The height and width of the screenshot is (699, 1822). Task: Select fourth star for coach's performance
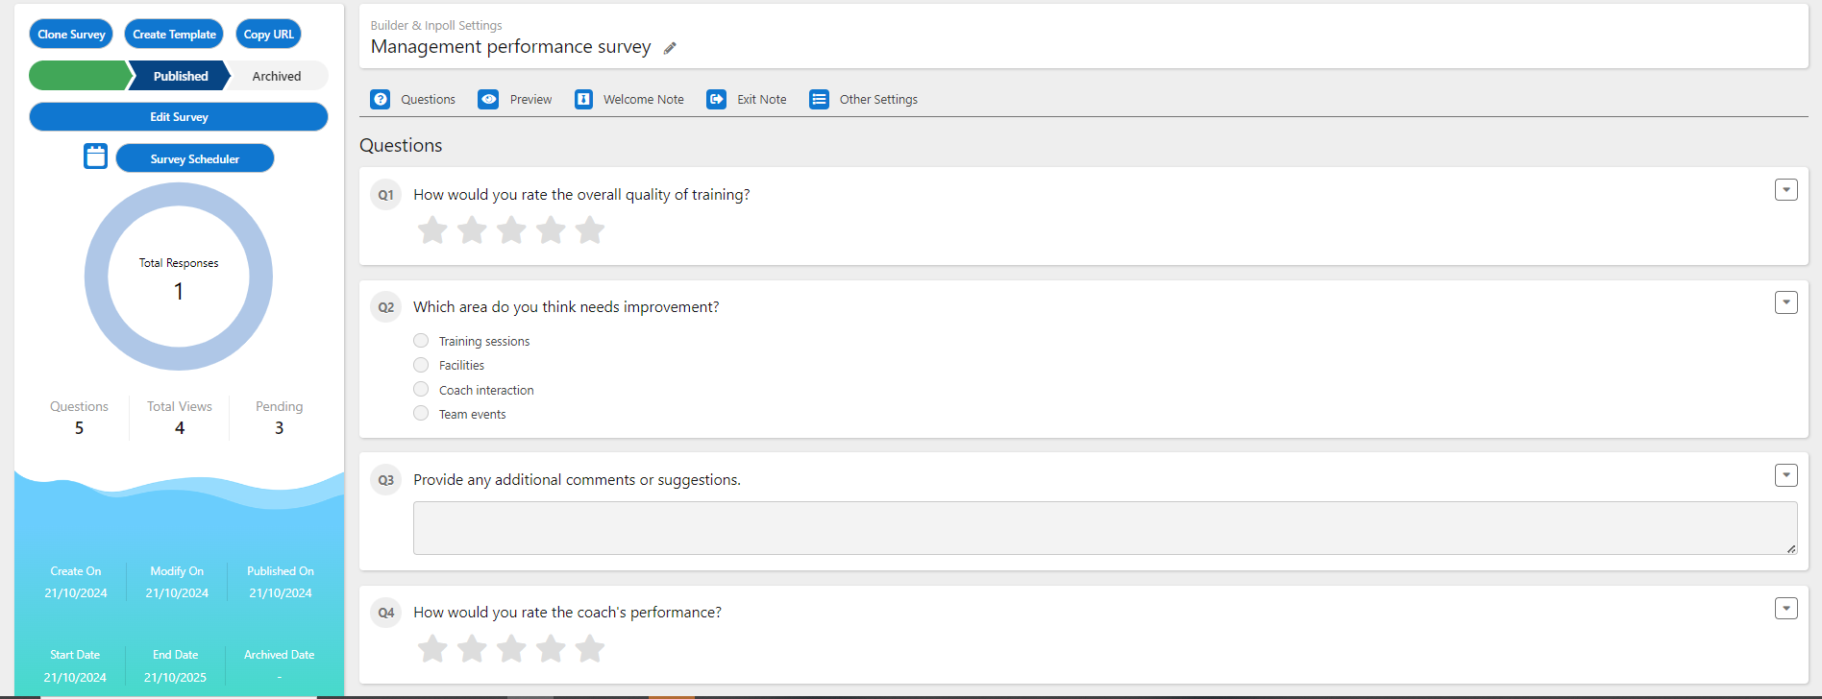coord(551,649)
